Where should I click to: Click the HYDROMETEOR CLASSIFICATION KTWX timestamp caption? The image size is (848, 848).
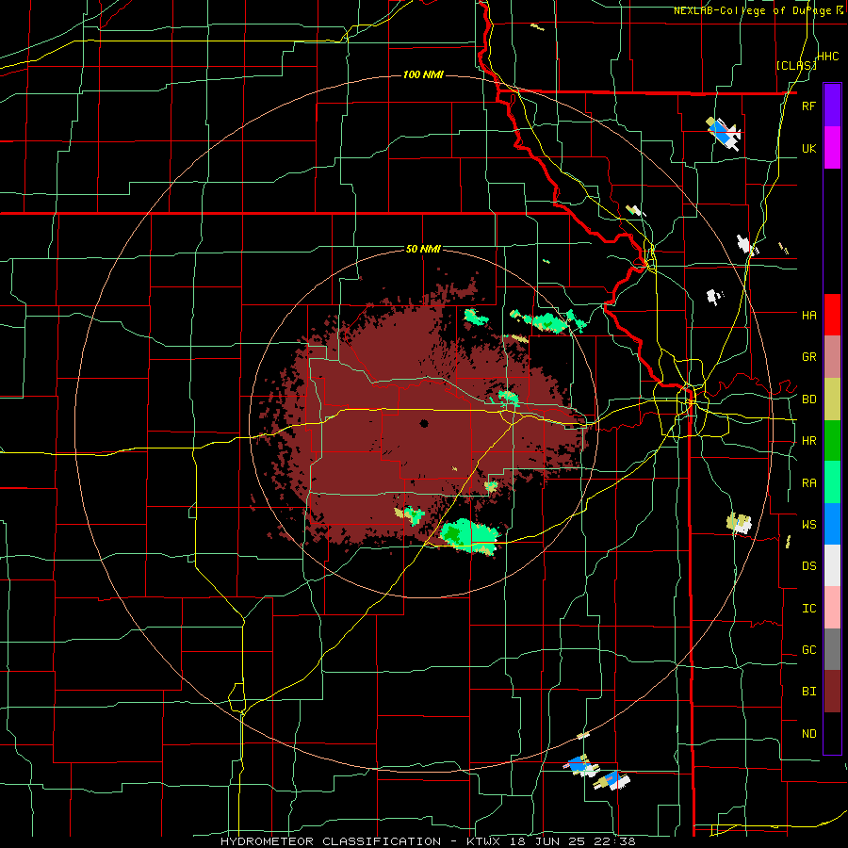tap(428, 841)
